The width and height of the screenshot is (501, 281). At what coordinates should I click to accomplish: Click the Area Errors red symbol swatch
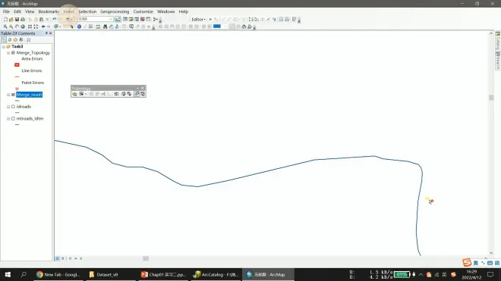[x=17, y=64]
